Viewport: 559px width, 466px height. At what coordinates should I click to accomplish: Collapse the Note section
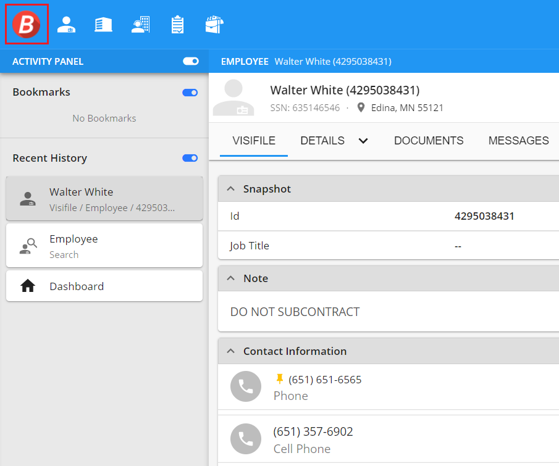pos(231,278)
